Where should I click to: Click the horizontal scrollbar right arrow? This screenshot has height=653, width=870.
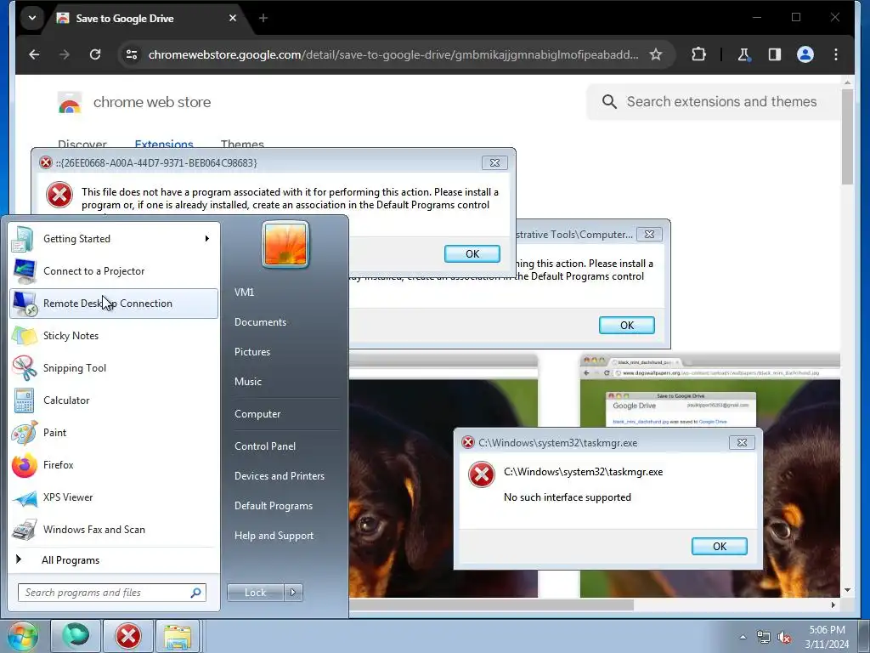833,605
